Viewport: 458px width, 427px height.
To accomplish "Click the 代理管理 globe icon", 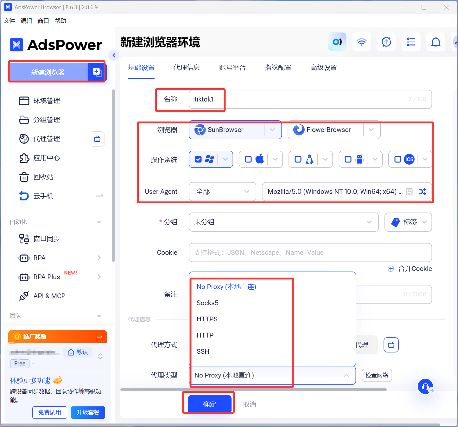I will point(24,139).
